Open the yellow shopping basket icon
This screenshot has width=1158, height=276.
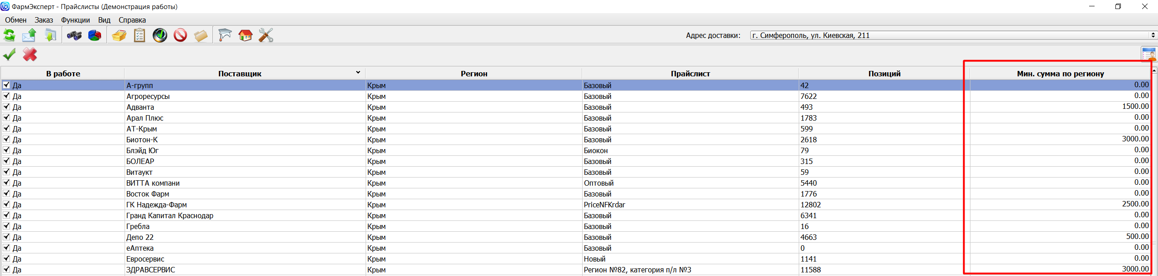[119, 35]
